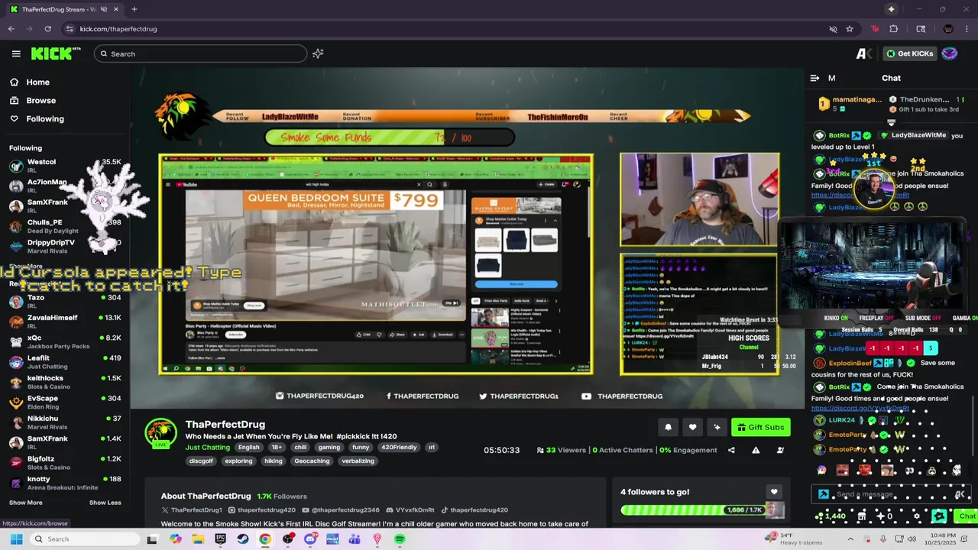978x550 pixels.
Task: Open chat settings gear
Action: click(x=917, y=516)
